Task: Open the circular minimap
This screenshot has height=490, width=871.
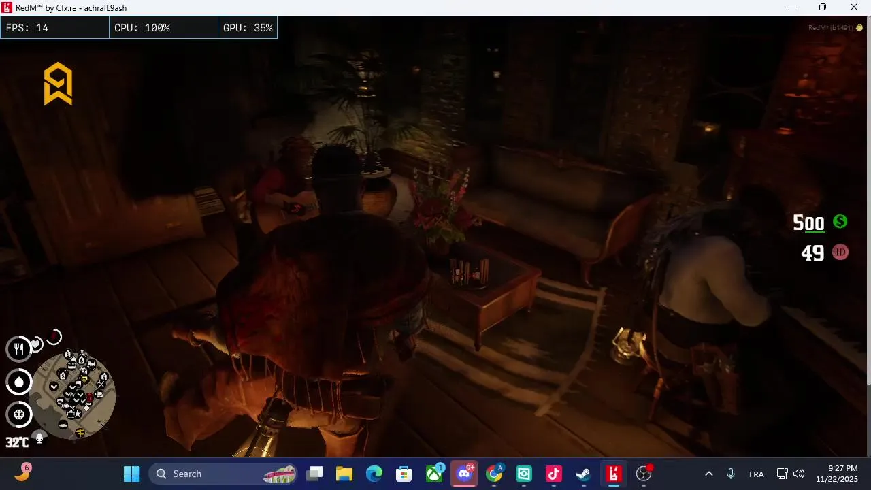Action: pyautogui.click(x=75, y=395)
